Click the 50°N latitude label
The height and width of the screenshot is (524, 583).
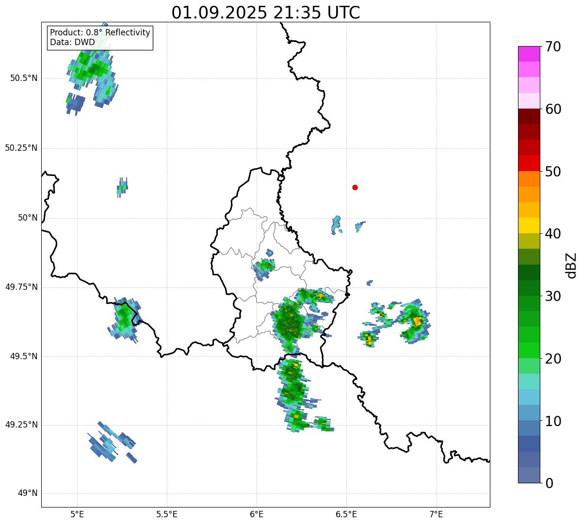pyautogui.click(x=28, y=218)
